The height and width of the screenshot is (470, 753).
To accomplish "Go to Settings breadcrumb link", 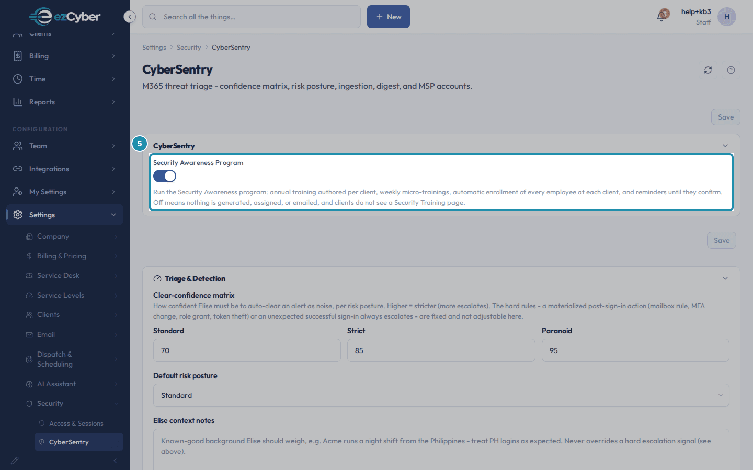I will point(154,48).
